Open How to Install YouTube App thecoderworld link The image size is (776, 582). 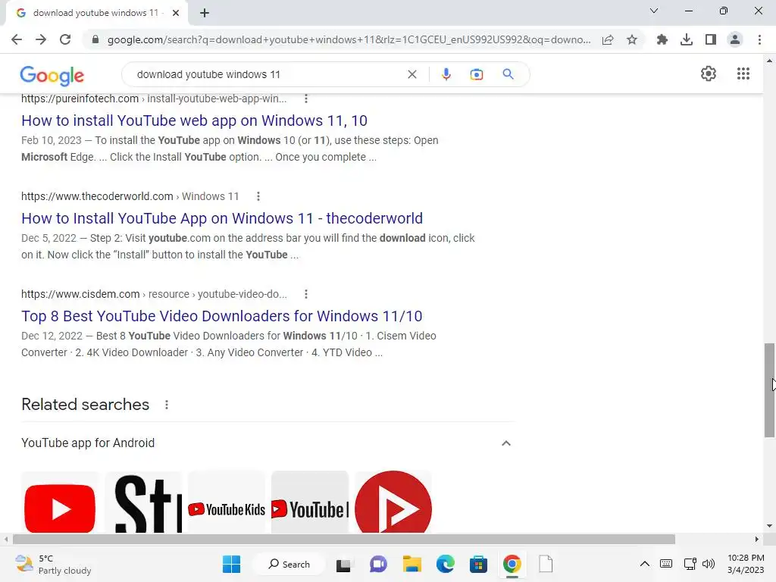pos(222,218)
